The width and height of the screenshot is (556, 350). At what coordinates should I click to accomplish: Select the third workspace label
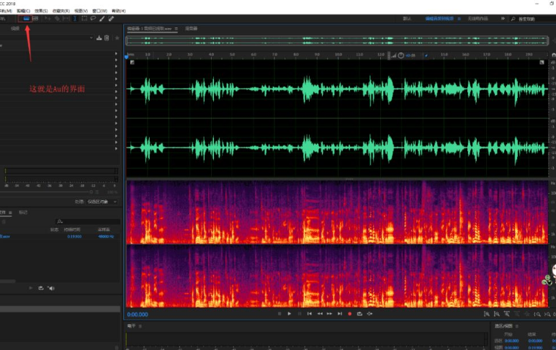coord(477,19)
